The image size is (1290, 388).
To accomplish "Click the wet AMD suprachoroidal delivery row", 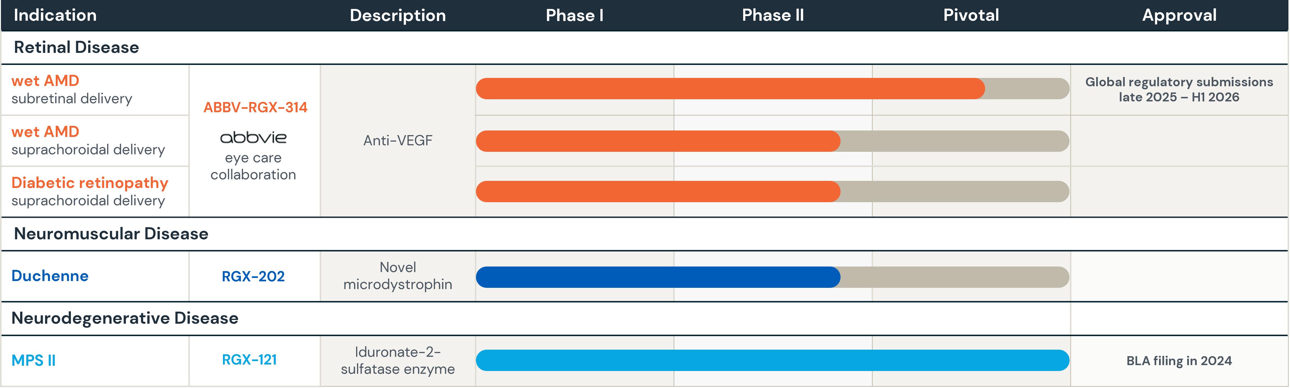I will [x=88, y=140].
